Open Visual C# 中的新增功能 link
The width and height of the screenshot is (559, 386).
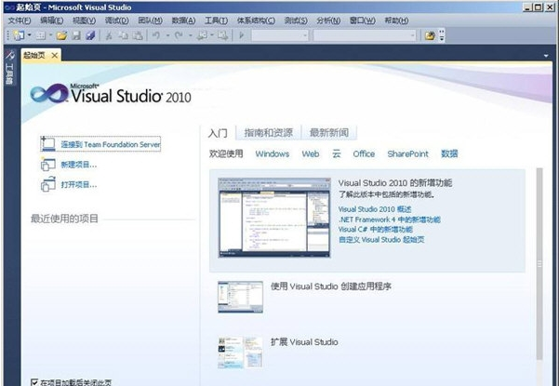click(376, 229)
